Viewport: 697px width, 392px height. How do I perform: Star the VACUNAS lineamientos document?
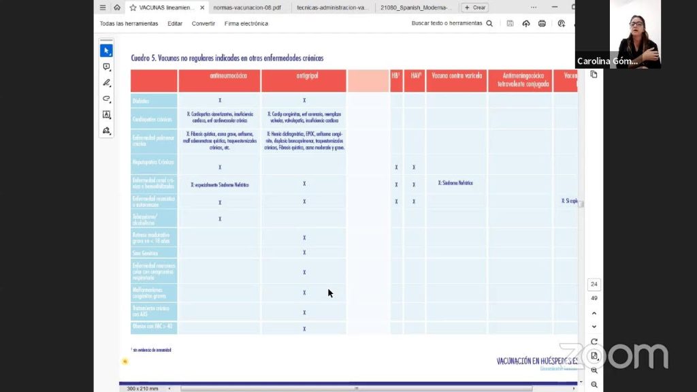pyautogui.click(x=133, y=7)
